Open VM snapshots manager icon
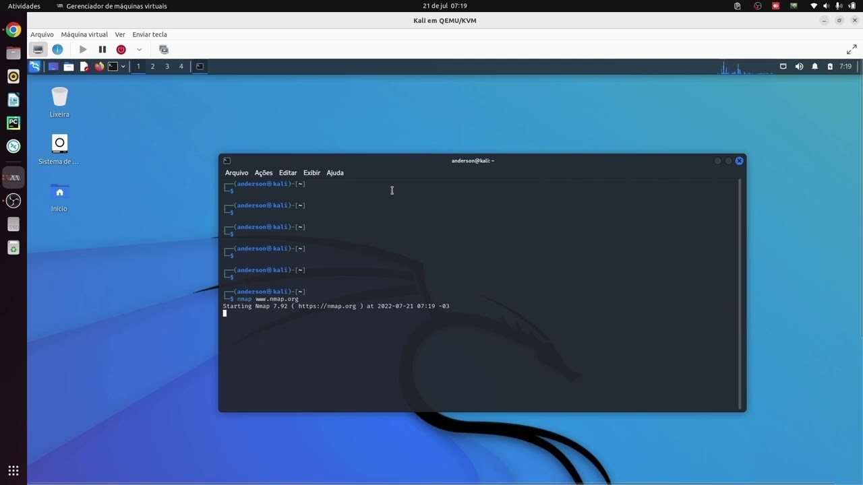This screenshot has width=863, height=485. click(163, 49)
